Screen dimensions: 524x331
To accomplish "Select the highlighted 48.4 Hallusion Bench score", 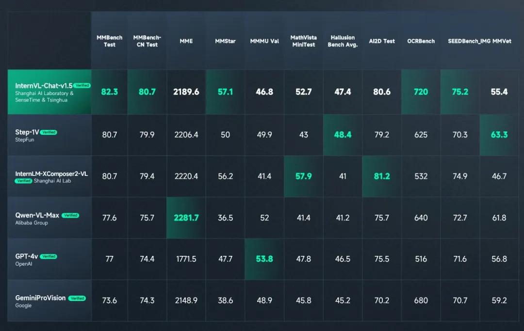I will click(x=343, y=135).
